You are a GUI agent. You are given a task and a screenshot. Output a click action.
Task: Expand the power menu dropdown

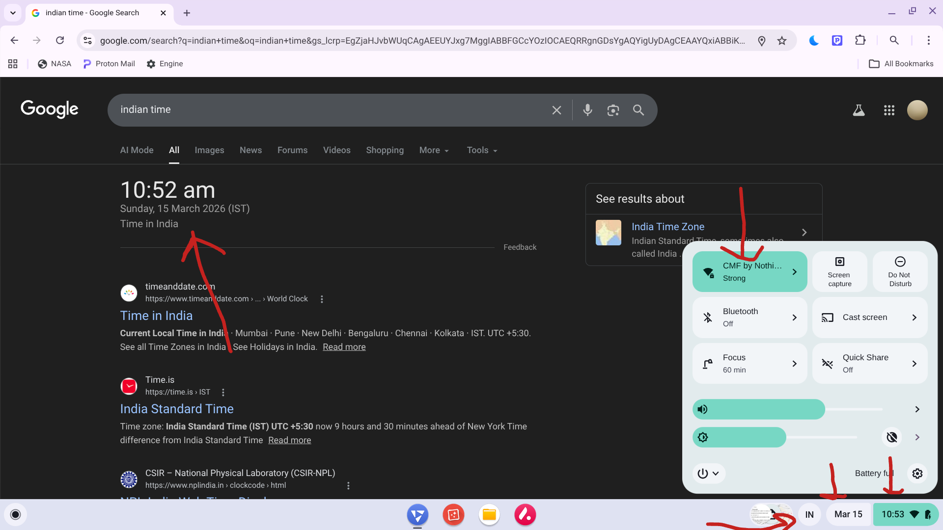coord(708,473)
